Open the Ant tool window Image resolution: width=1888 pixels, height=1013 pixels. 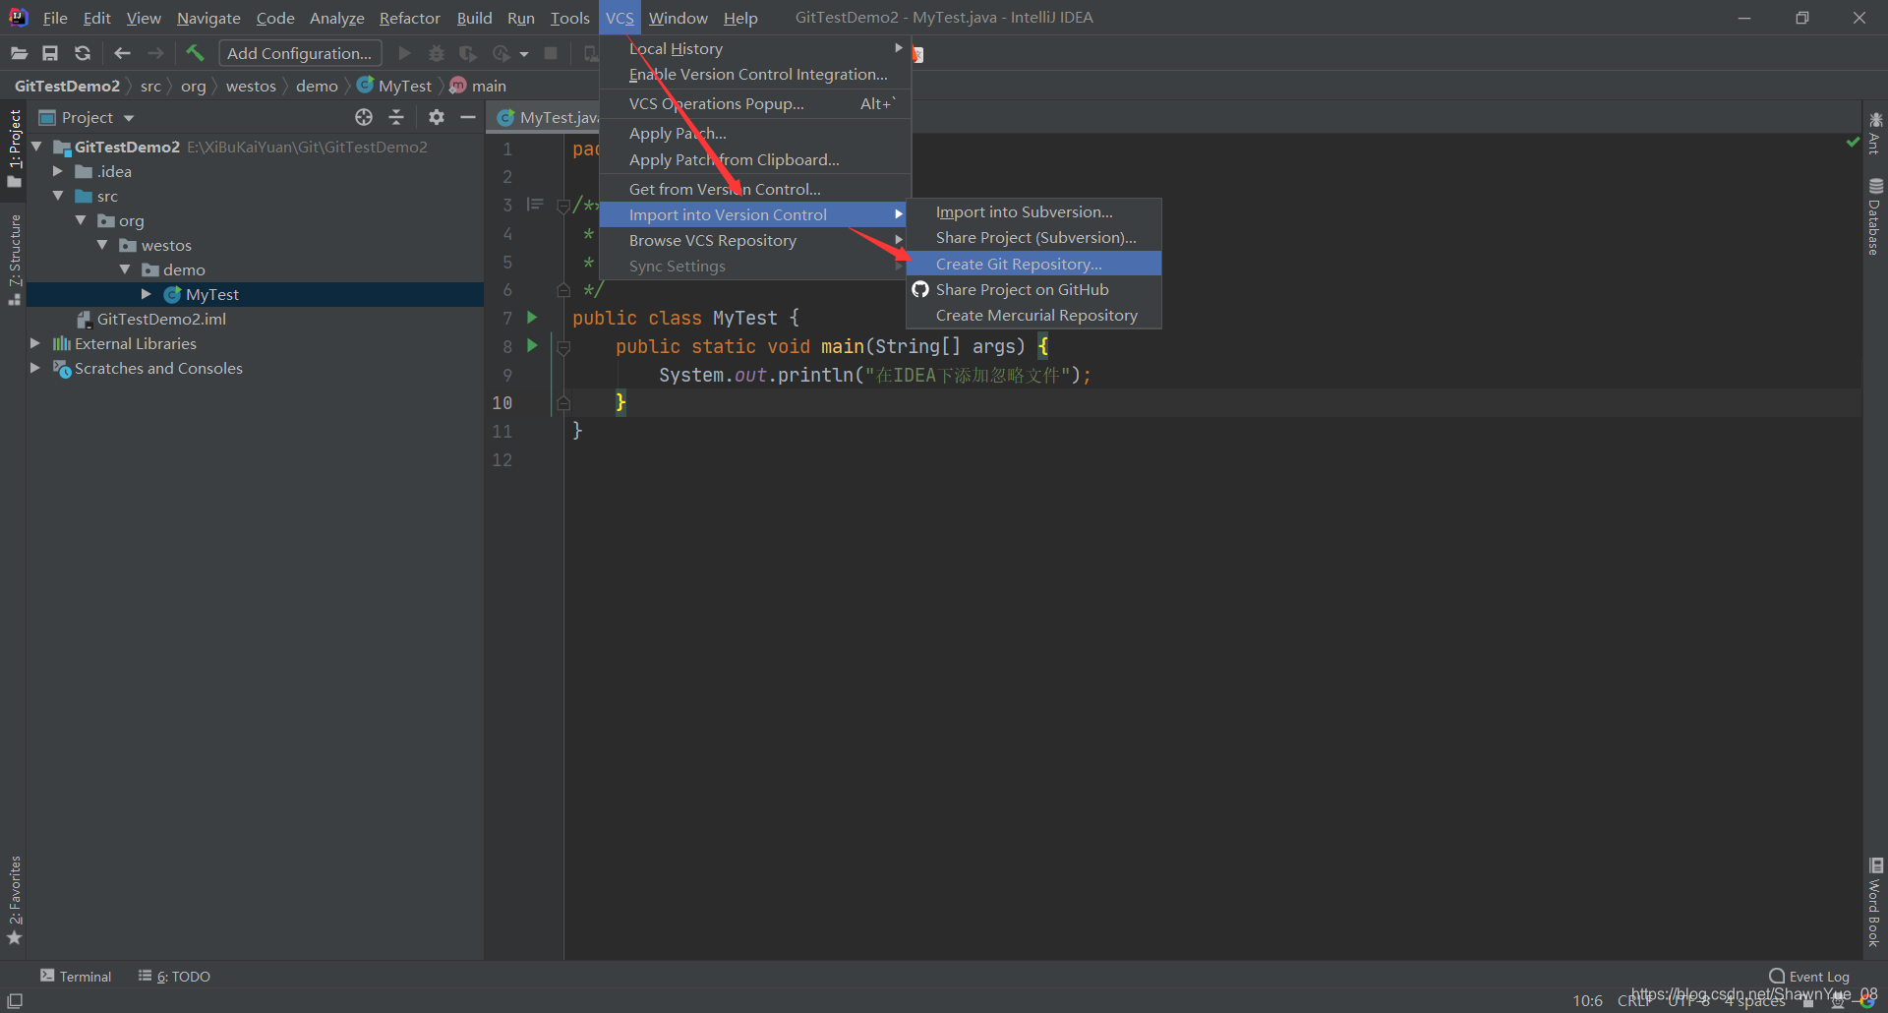click(1875, 133)
